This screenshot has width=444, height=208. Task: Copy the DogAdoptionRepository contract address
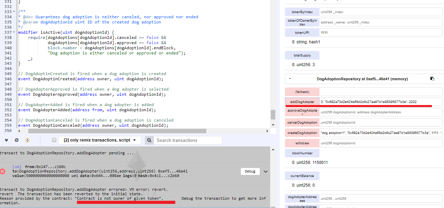click(432, 79)
